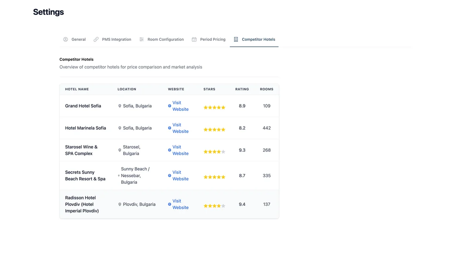Click location pin icon for Grand Hotel Sofia
The width and height of the screenshot is (471, 256).
[x=120, y=106]
